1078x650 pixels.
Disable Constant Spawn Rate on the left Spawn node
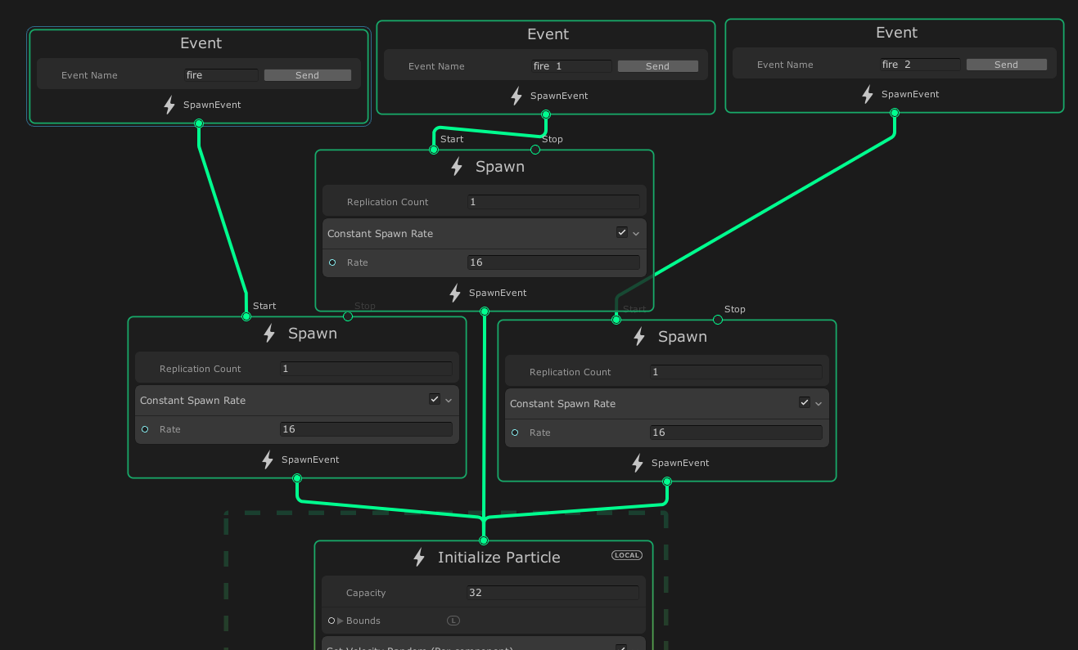pyautogui.click(x=434, y=399)
